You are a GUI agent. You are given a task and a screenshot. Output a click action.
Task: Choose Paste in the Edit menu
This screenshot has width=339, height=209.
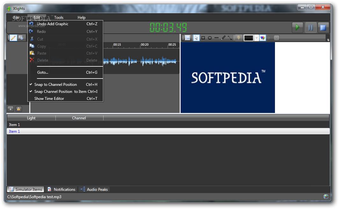[x=65, y=53]
